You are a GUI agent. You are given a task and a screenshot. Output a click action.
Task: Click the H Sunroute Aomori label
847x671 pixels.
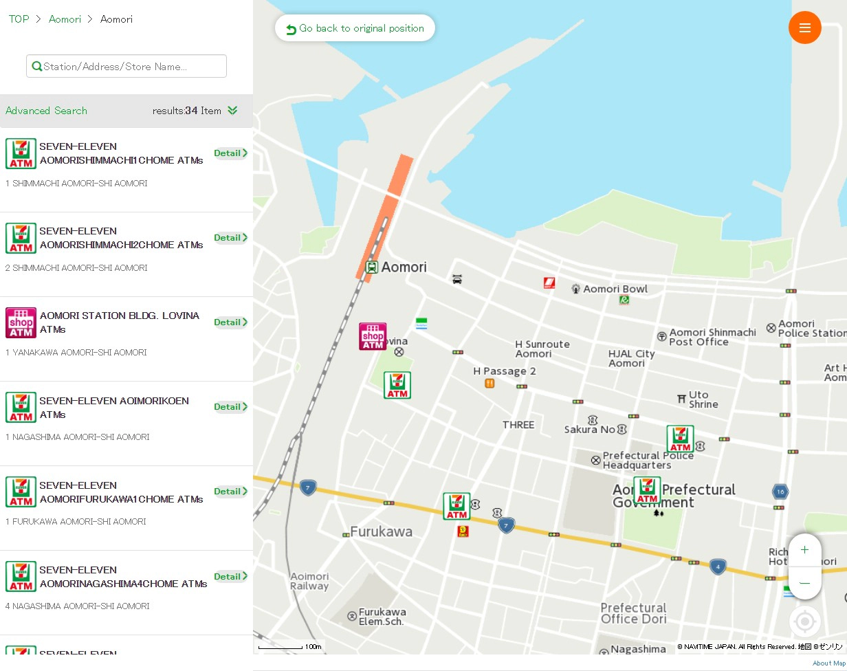click(543, 349)
